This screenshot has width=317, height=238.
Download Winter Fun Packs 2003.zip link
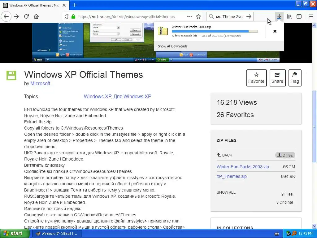tap(243, 167)
